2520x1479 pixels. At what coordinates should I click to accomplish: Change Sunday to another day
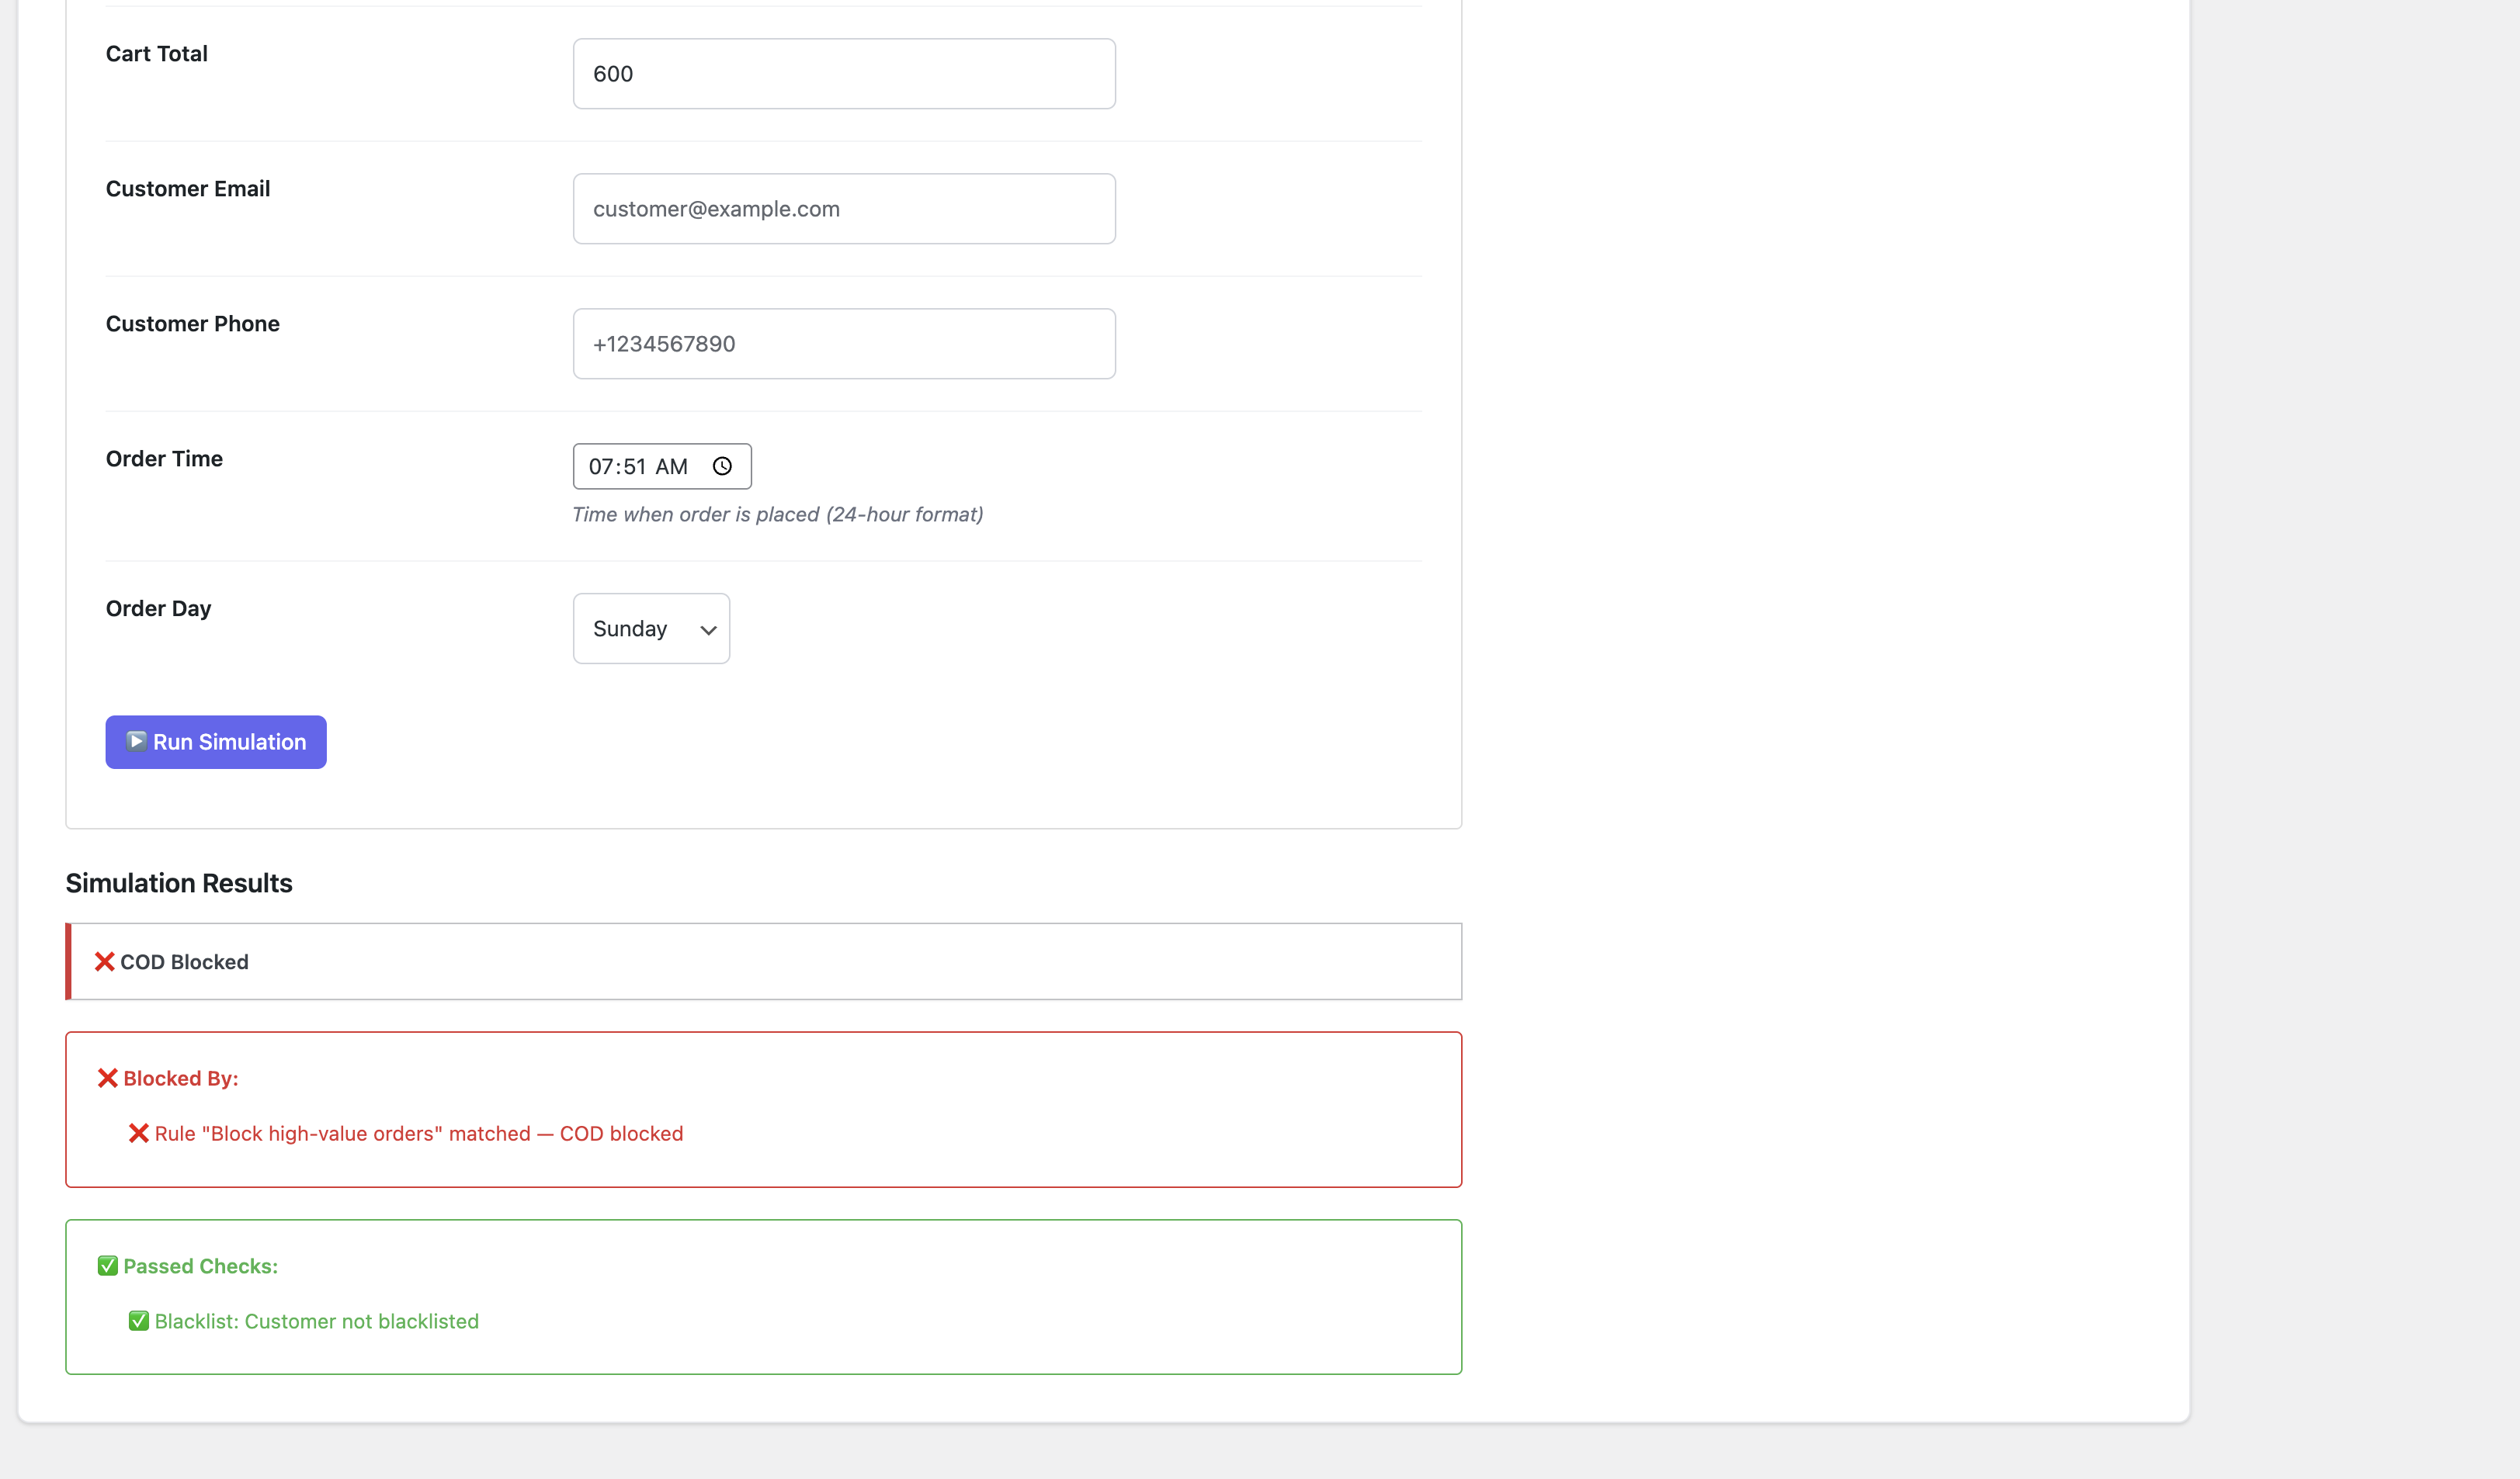pos(651,629)
